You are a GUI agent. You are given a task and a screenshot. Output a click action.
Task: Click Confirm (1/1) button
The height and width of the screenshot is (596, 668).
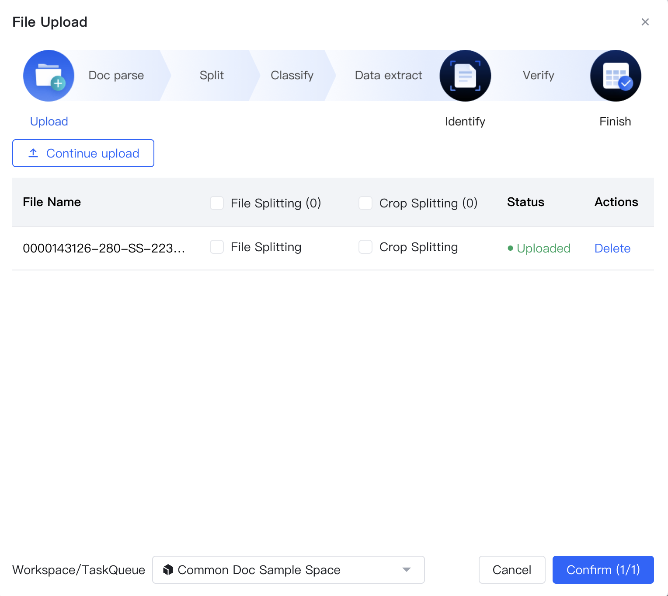pos(603,570)
